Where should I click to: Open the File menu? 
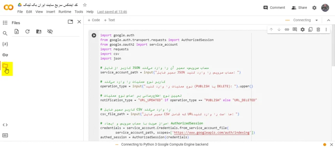click(20, 12)
